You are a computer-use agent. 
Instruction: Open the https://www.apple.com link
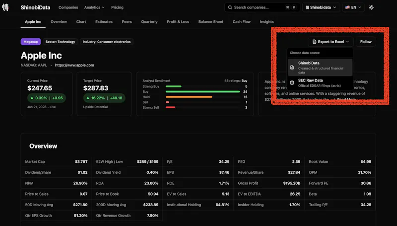click(x=74, y=65)
